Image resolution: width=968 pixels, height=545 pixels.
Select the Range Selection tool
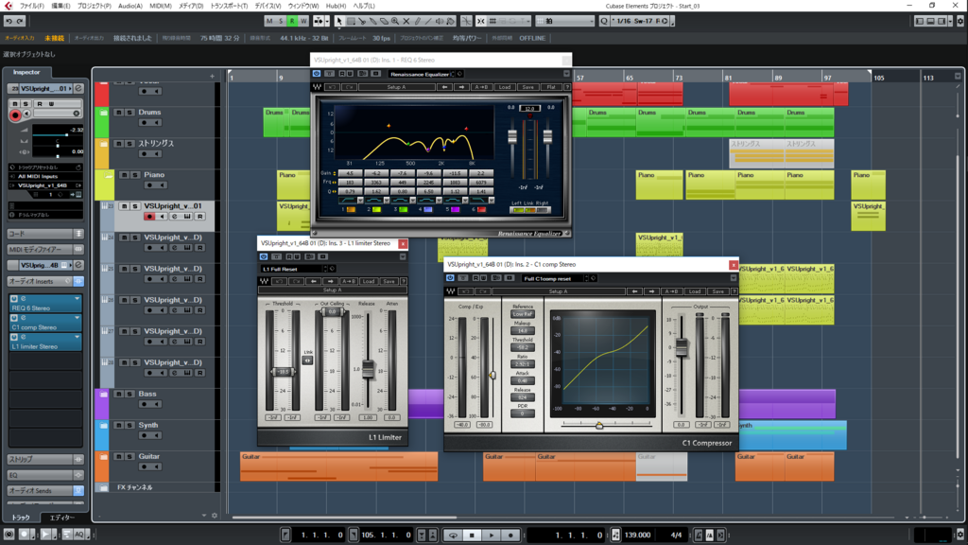click(351, 21)
